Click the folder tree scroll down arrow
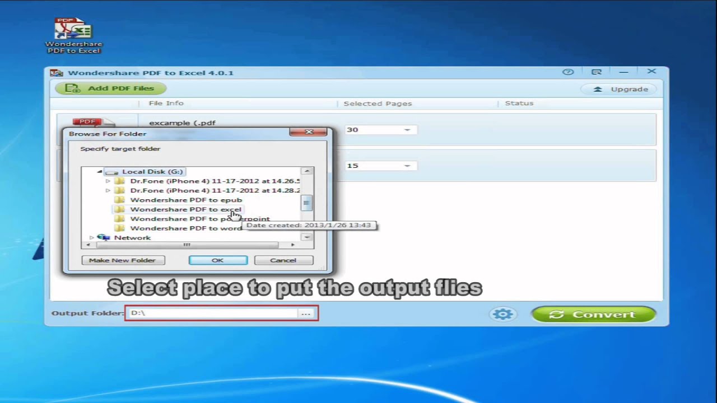 (306, 237)
